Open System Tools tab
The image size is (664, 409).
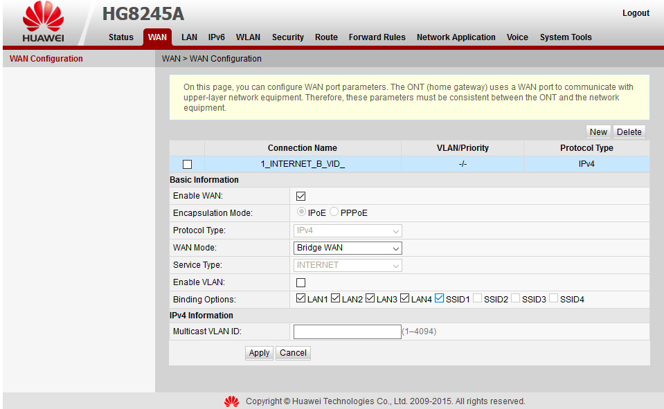(x=566, y=37)
